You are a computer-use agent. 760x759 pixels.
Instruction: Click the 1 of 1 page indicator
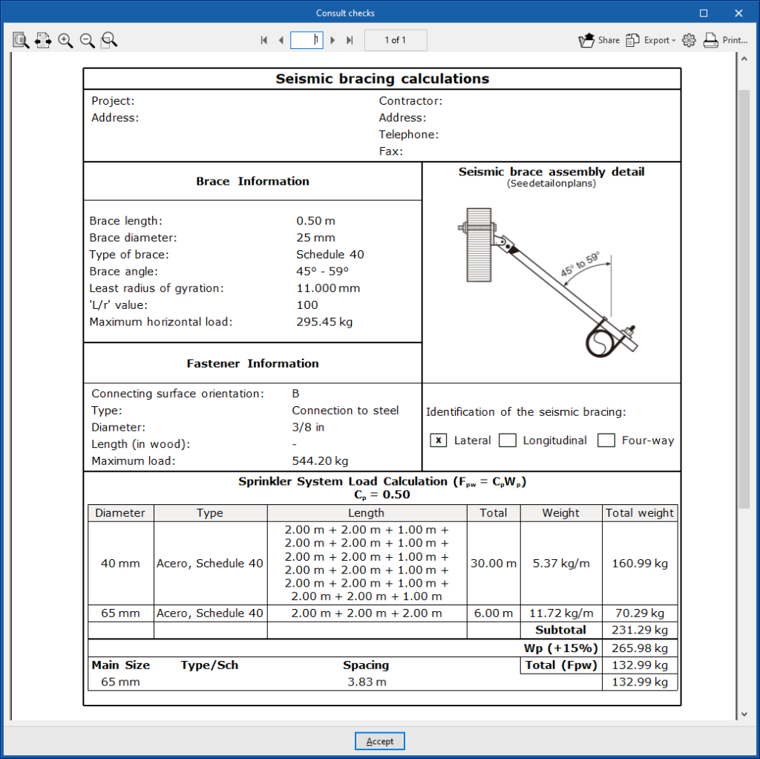tap(396, 40)
